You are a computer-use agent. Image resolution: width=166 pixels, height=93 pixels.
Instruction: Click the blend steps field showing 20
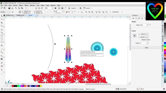coord(59,11)
